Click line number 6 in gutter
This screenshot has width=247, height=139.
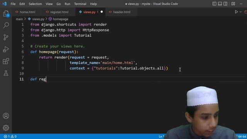[23, 52]
